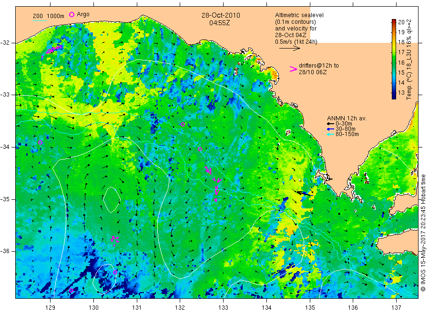Click the 13 label on the colorbar
The width and height of the screenshot is (429, 314).
click(x=401, y=93)
